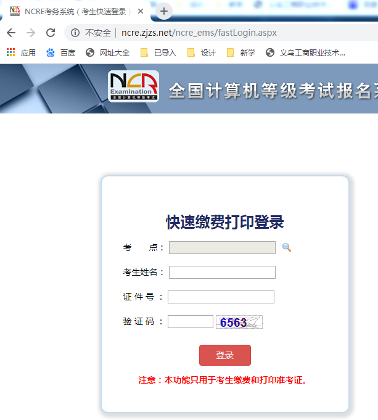
Task: Focus the 考生姓名 input field
Action: [x=222, y=273]
